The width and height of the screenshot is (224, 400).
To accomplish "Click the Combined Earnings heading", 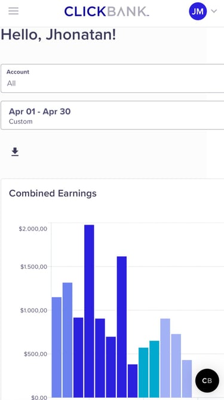I will click(53, 193).
